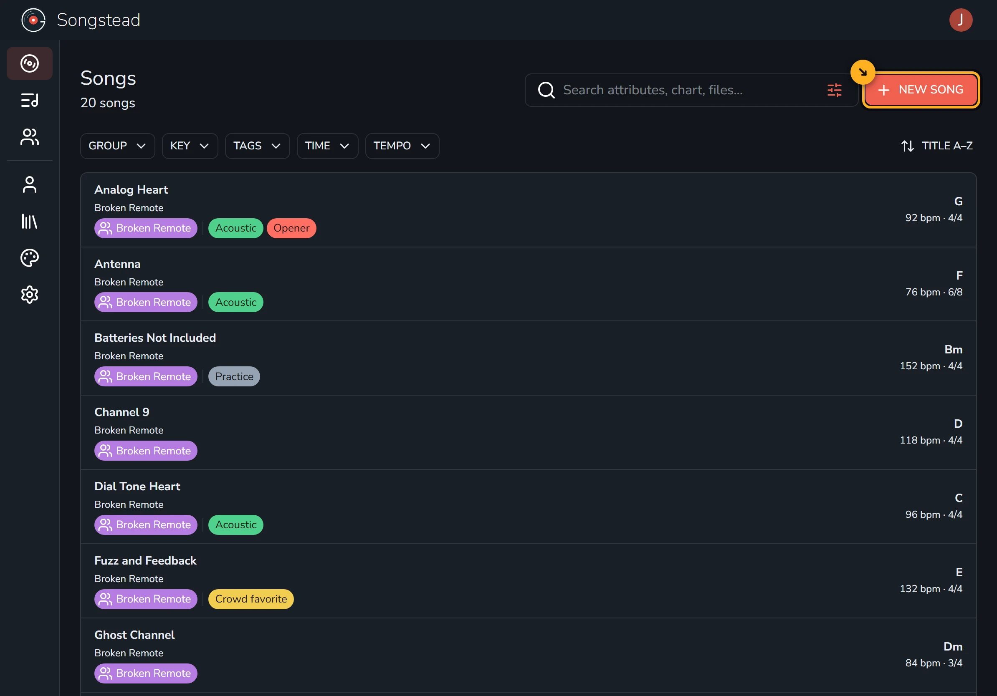
Task: Click the Broken Remote group chip on Ghost Channel
Action: pos(145,673)
